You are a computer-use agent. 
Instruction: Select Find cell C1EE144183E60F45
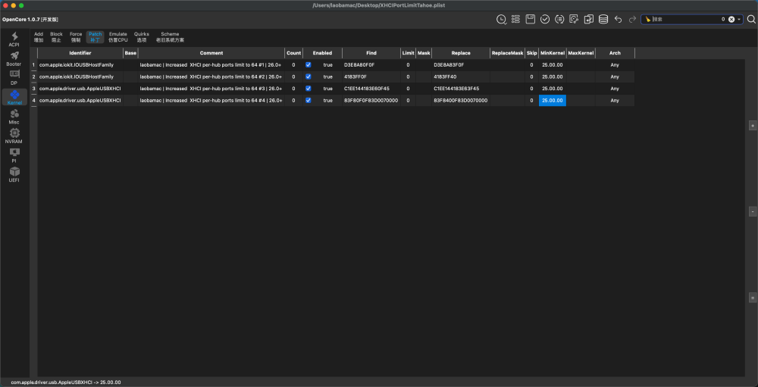tap(371, 89)
